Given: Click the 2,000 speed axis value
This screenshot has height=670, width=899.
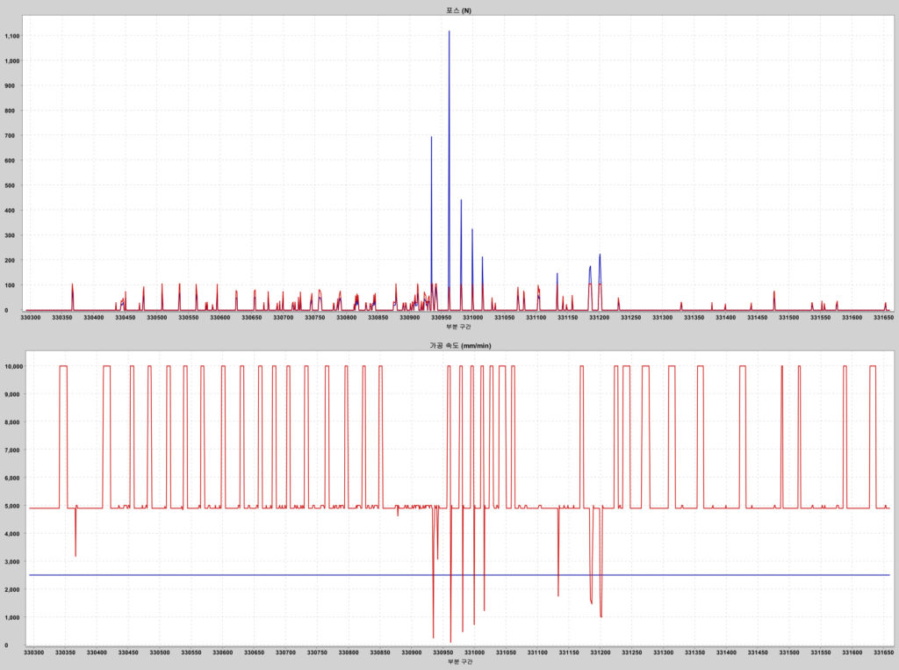Looking at the screenshot, I should 12,590.
